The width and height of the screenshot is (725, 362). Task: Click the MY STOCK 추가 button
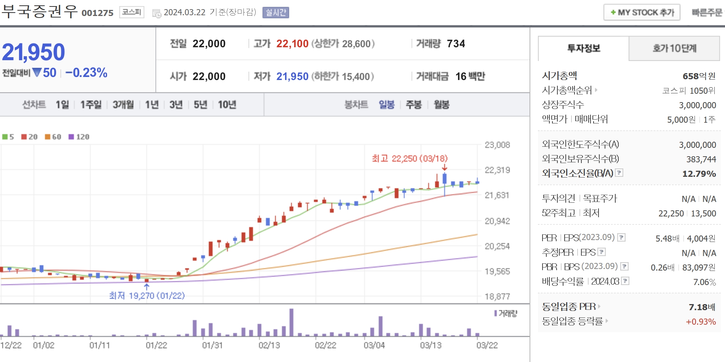pyautogui.click(x=642, y=13)
